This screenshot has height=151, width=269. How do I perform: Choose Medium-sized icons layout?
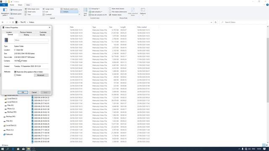point(69,9)
